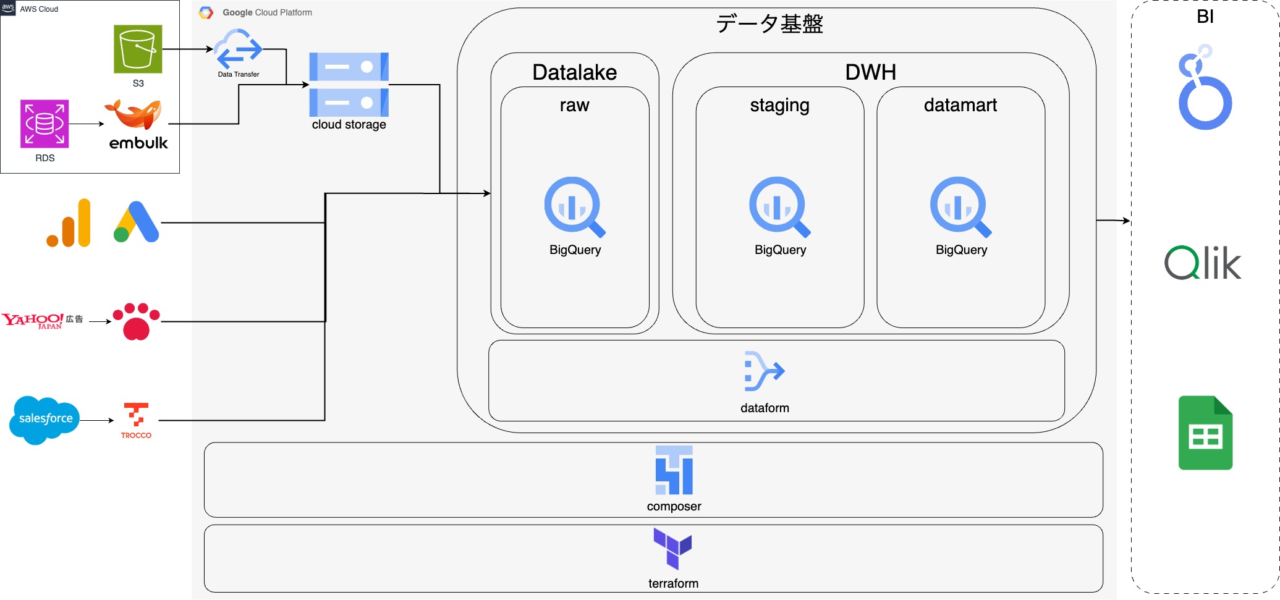Click the dataform icon
The height and width of the screenshot is (600, 1280).
click(x=764, y=371)
